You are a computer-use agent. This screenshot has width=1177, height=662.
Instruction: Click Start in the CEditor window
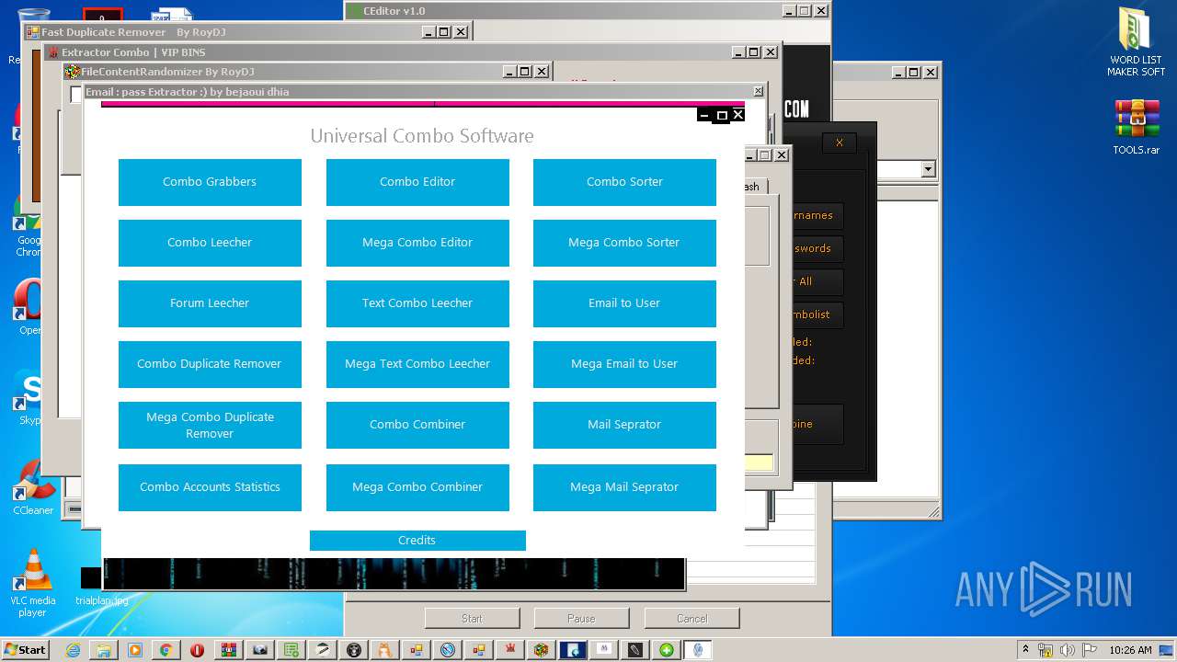[x=472, y=619]
